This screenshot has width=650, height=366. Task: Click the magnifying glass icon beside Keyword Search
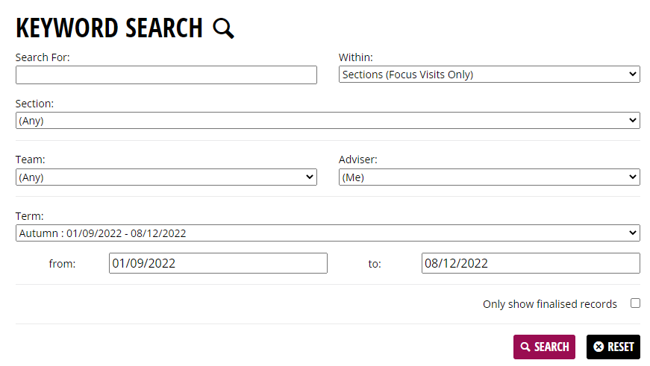(223, 28)
